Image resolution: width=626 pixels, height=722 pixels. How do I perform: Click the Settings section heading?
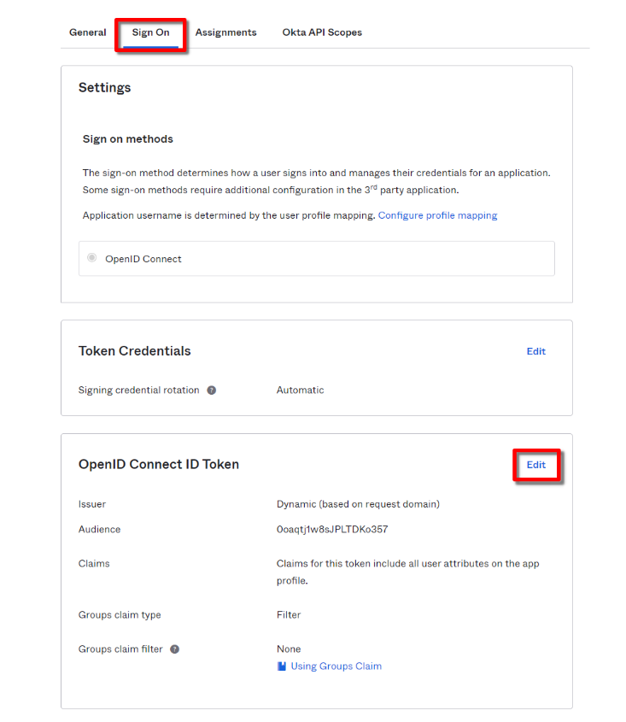point(104,88)
